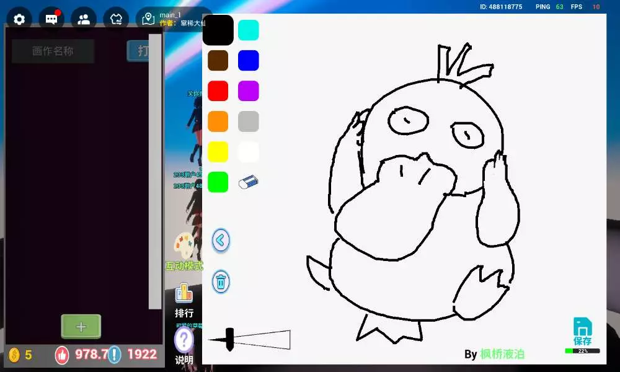Click the like count 978.7
620x372 pixels.
91,354
